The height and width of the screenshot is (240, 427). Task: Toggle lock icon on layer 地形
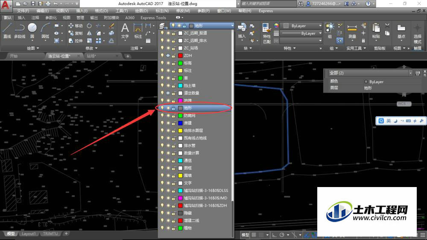[173, 108]
